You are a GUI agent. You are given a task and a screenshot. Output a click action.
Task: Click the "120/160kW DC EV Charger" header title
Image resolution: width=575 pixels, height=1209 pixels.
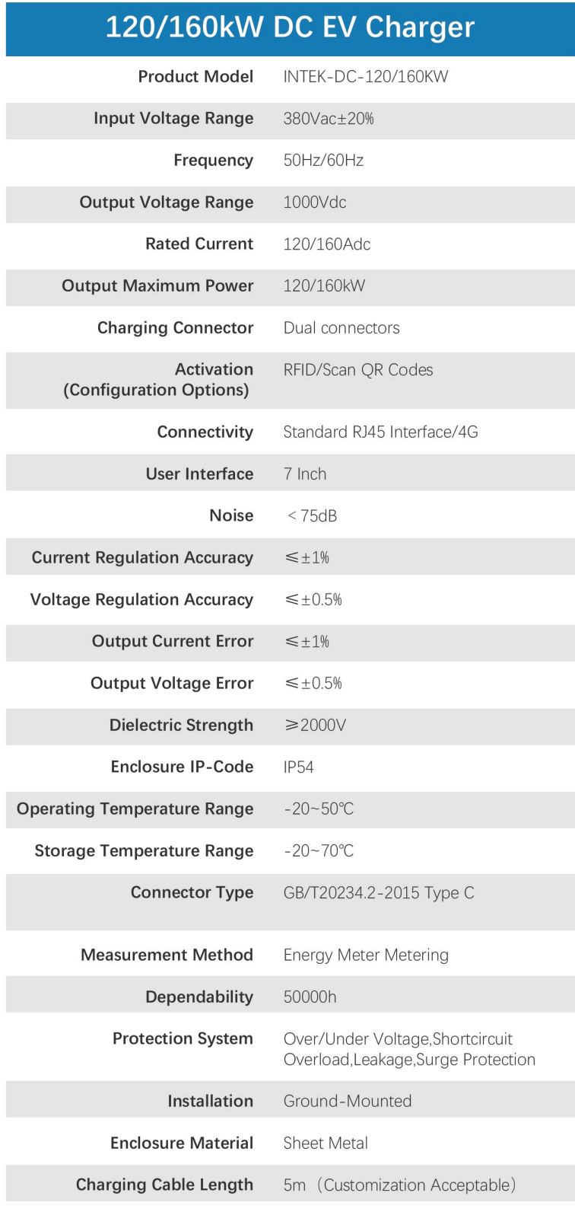289,27
